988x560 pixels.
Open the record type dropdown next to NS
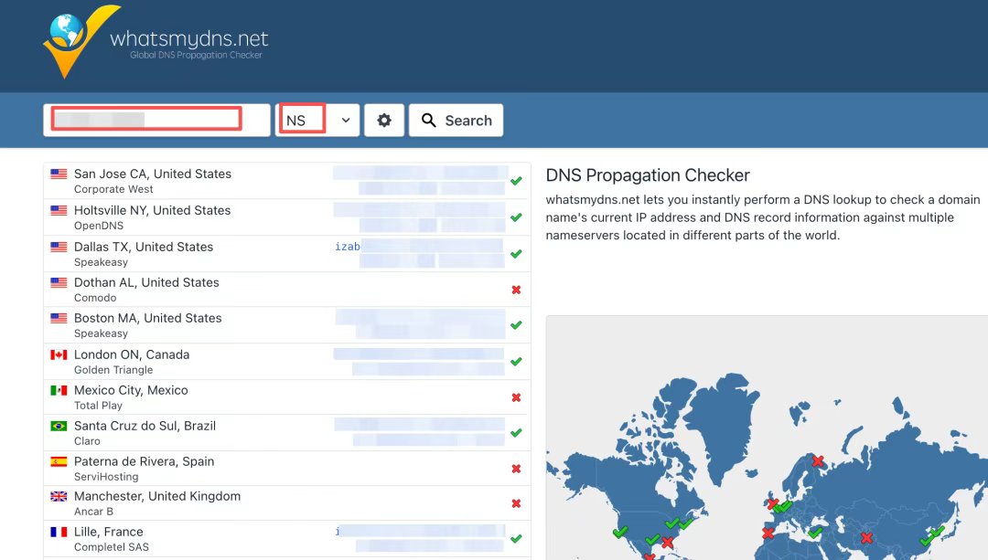[344, 120]
